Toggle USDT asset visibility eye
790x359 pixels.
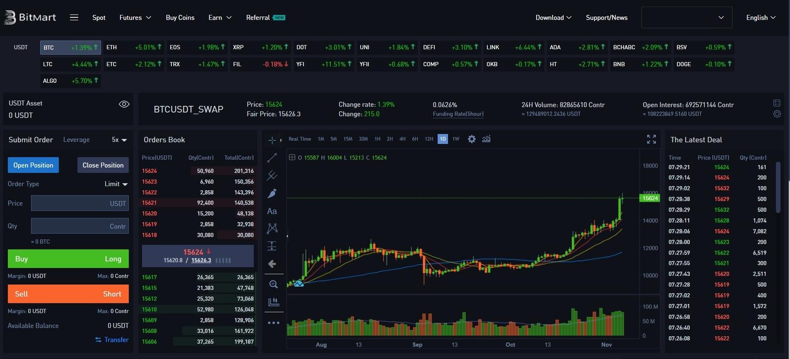click(124, 104)
